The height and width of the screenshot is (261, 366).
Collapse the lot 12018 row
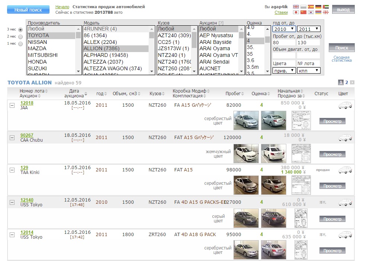tap(12, 105)
